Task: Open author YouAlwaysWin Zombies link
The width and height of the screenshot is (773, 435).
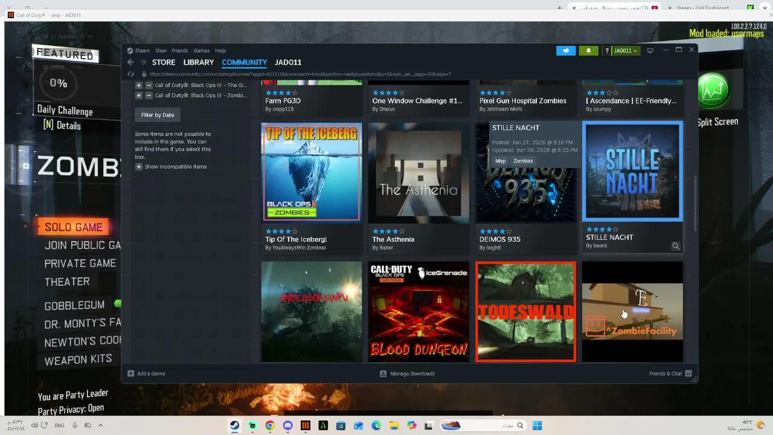Action: [x=299, y=248]
